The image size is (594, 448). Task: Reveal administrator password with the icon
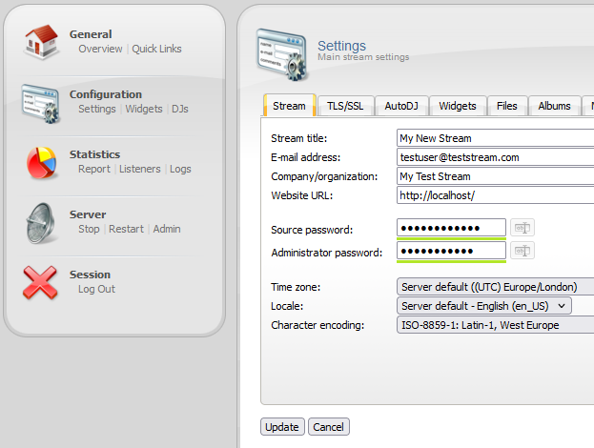pos(522,251)
